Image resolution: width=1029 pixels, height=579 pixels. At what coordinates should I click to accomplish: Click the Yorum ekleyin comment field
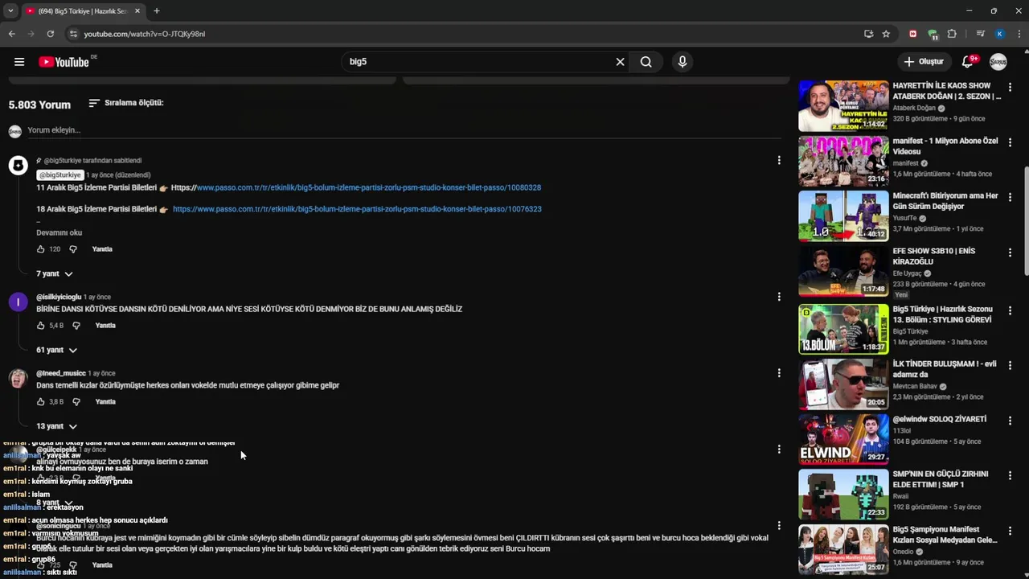click(x=404, y=130)
